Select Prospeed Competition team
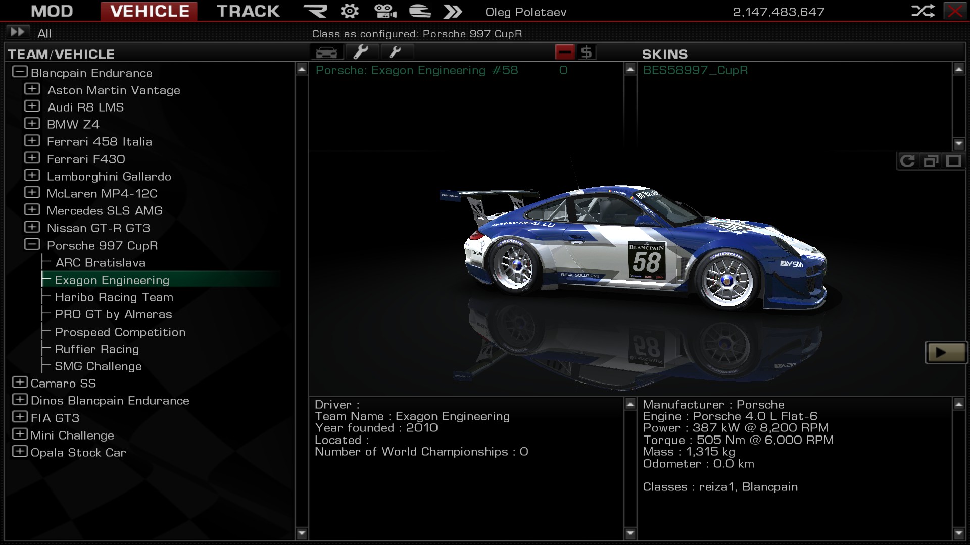Viewport: 970px width, 545px height. [x=120, y=332]
